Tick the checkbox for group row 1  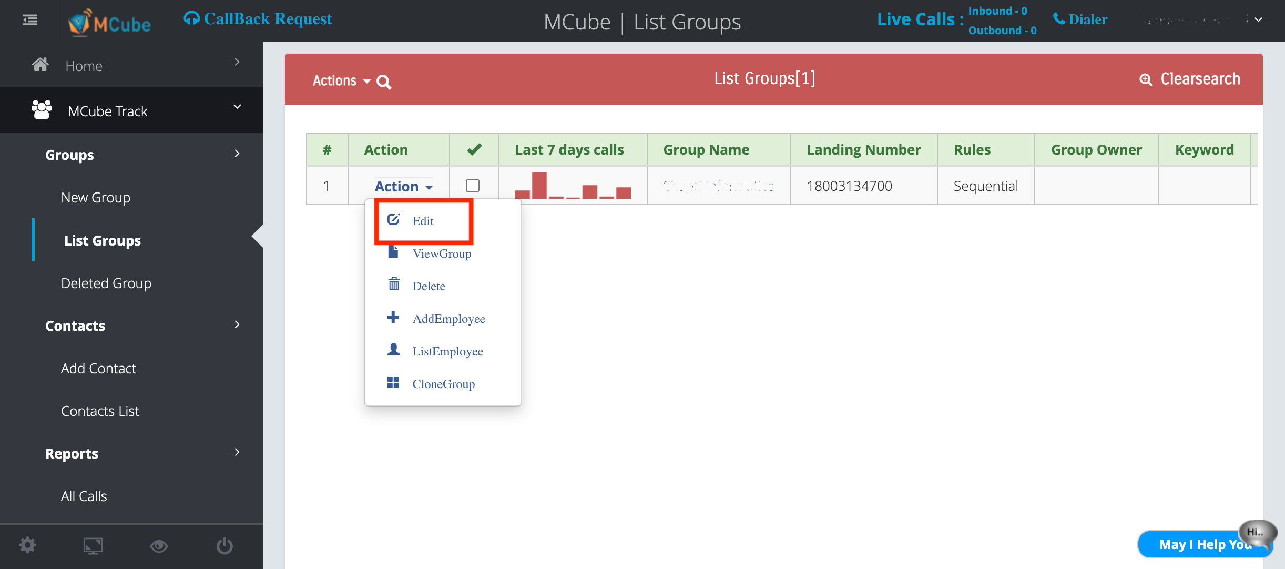[473, 186]
